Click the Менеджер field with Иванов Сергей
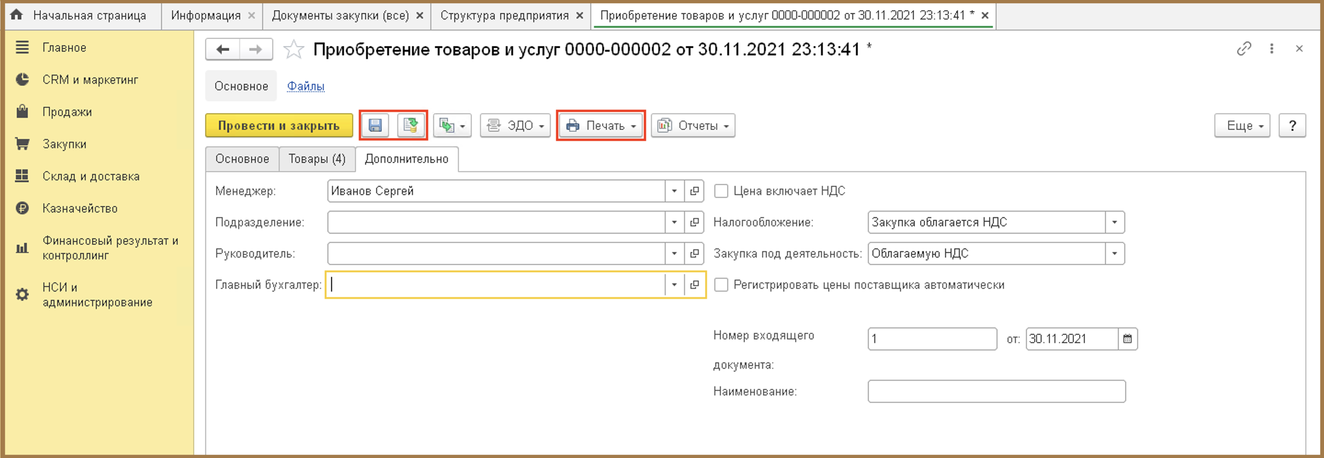Screen dimensions: 1324x458 click(x=496, y=191)
